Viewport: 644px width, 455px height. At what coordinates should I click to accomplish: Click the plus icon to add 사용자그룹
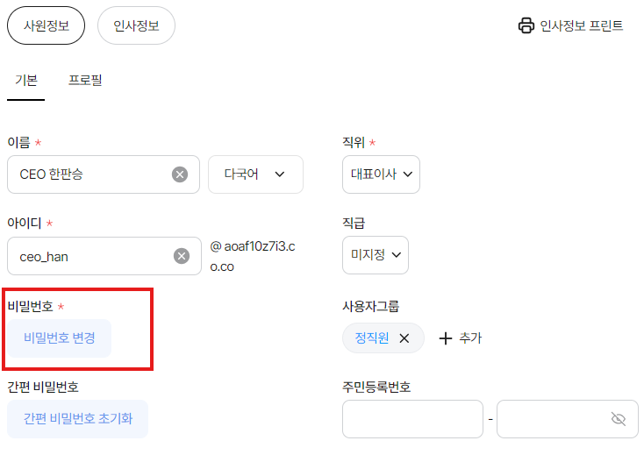coord(446,338)
